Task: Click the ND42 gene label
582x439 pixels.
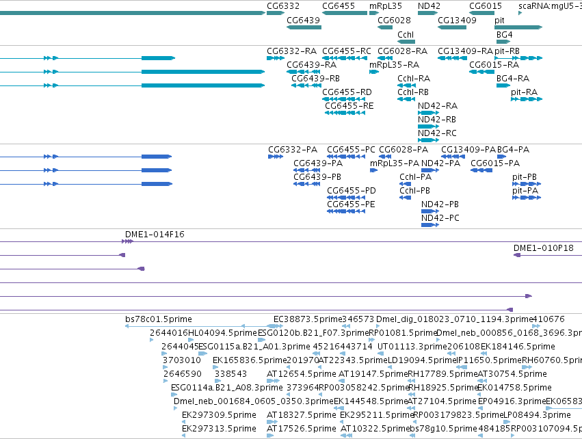Action: [x=429, y=6]
